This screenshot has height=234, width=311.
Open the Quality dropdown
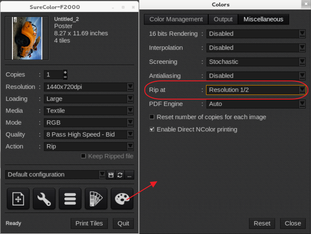(130, 134)
